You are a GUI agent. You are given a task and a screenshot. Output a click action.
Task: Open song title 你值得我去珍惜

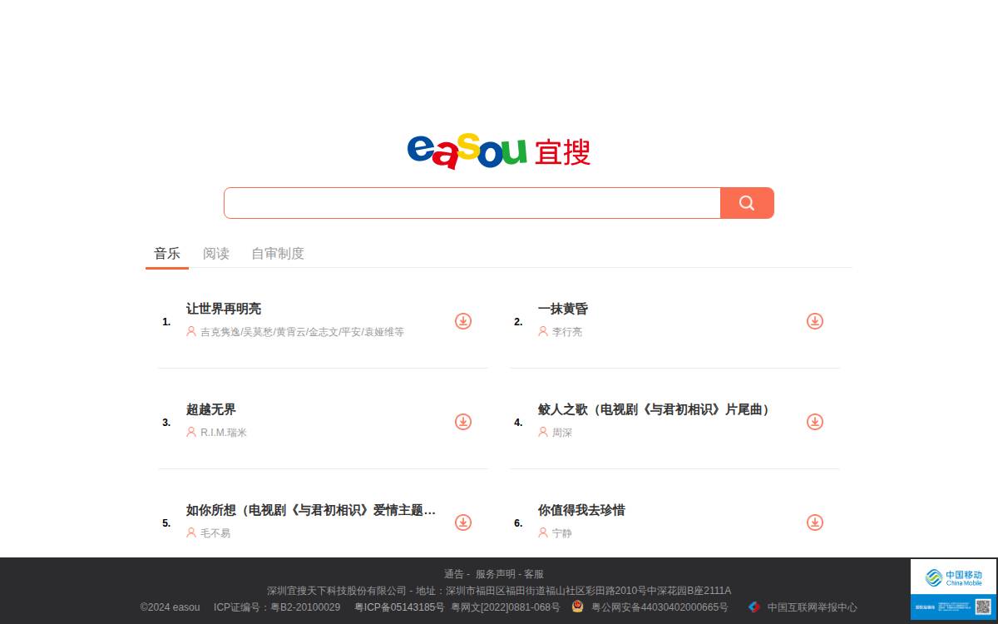tap(581, 510)
